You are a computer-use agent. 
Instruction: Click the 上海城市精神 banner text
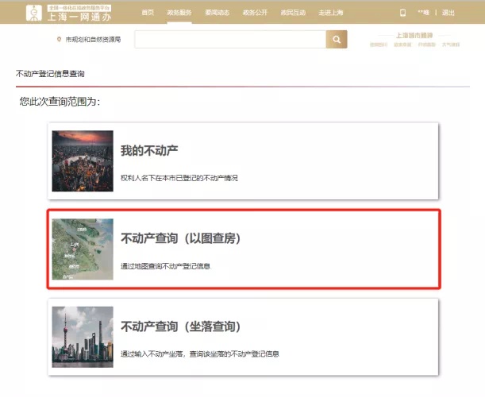(414, 36)
